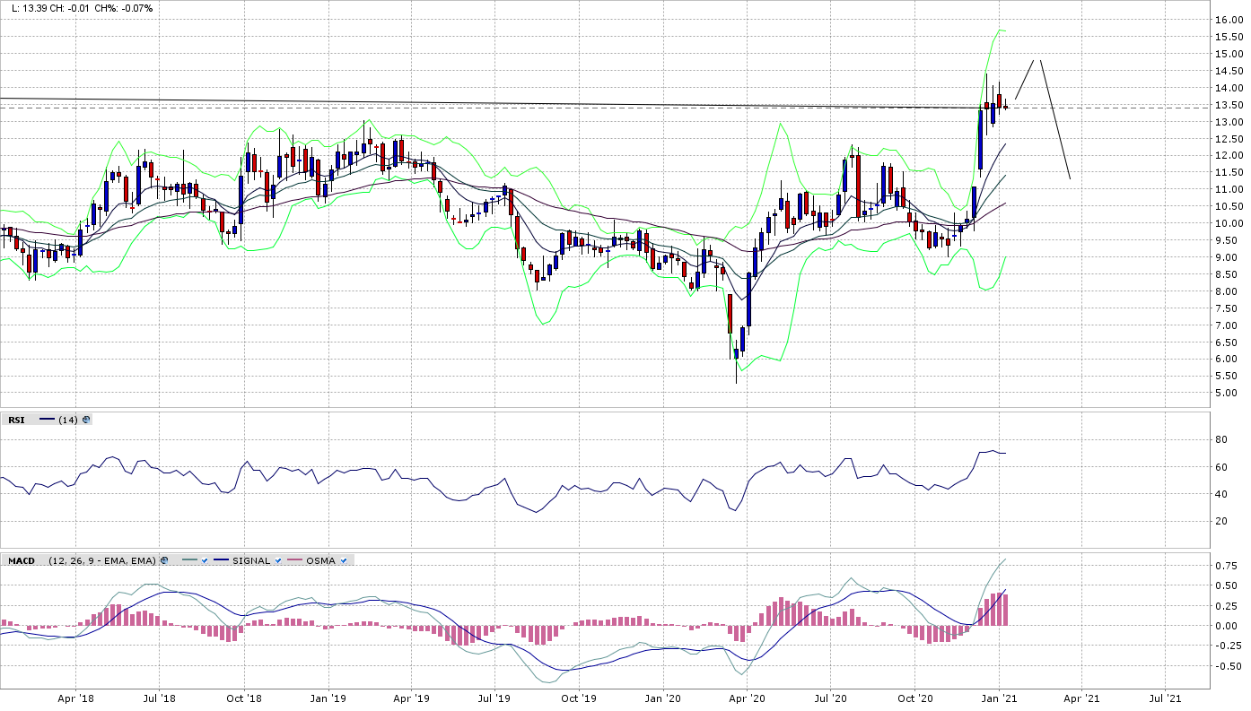Click the MACD teal line color swatch
1251x711 pixels.
[x=189, y=560]
